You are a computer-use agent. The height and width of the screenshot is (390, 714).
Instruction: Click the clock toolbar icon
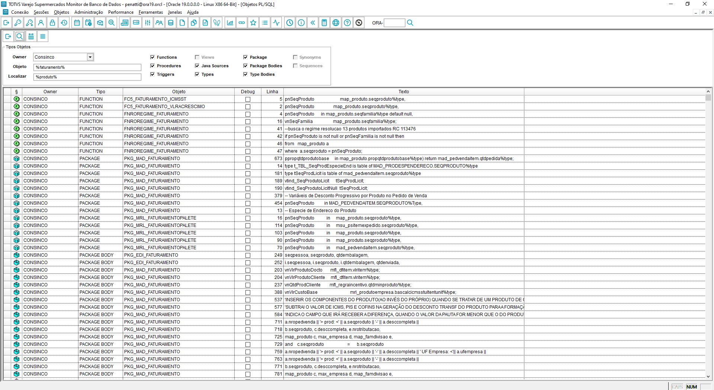pos(290,23)
